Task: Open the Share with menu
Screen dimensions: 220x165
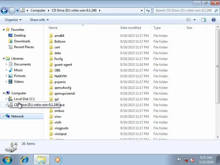Action: click(39, 20)
